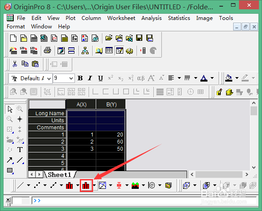Screen dimensions: 262x211
Task: Open the File menu
Action: coord(21,18)
